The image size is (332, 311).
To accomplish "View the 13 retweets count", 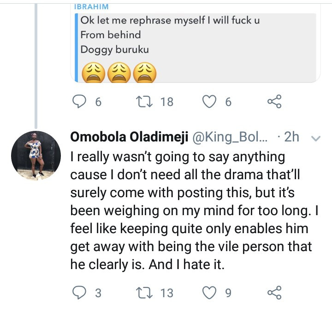I will coord(166,293).
